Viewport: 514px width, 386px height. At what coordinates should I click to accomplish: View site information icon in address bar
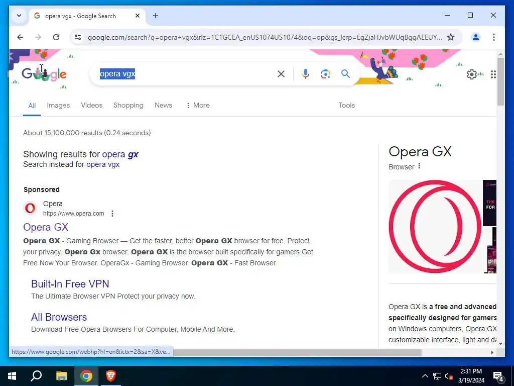[x=78, y=37]
